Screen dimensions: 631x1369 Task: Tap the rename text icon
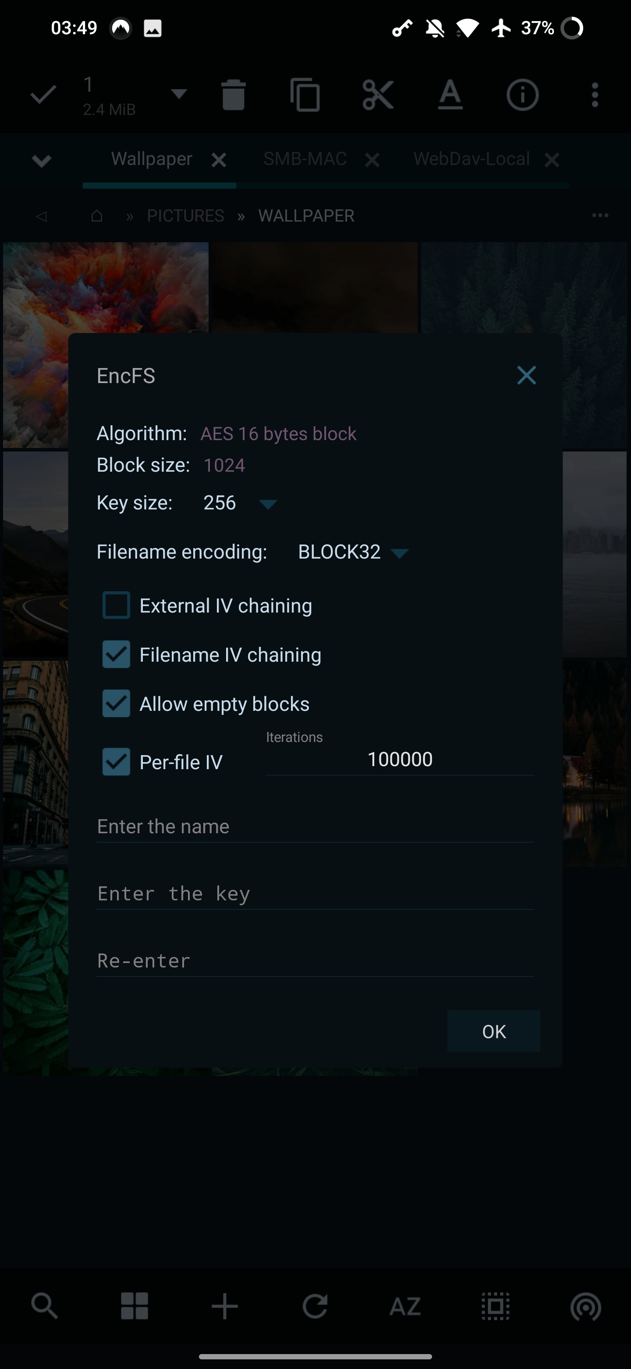tap(450, 95)
